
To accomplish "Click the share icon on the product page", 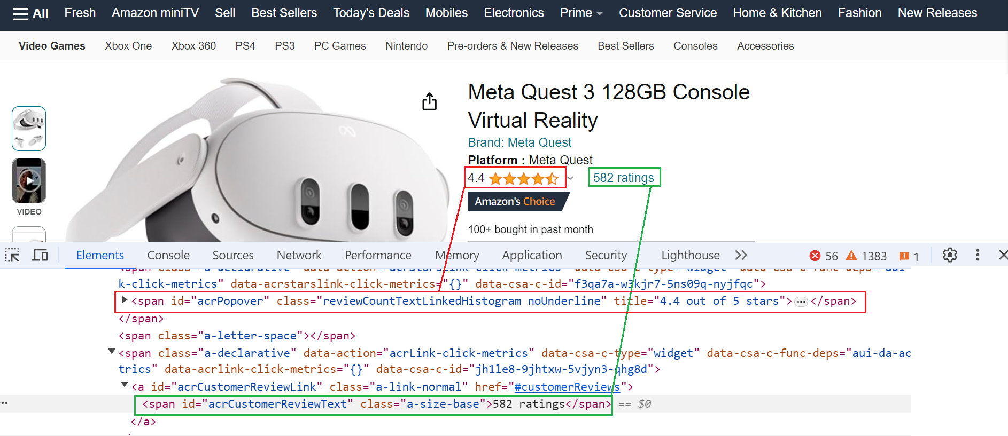I will (429, 101).
